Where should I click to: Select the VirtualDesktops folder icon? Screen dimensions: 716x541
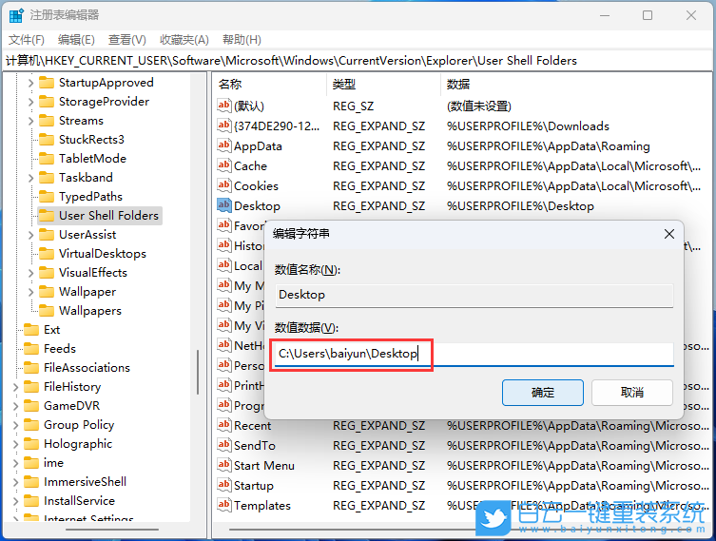[x=47, y=253]
